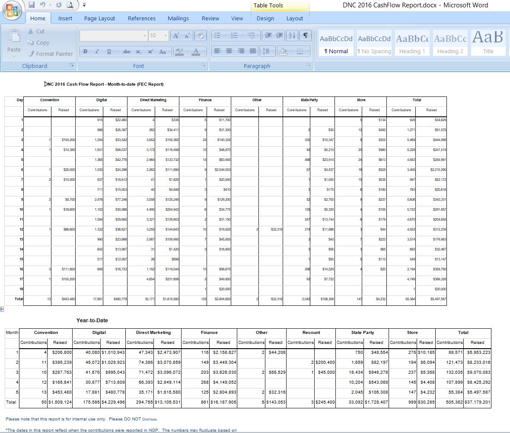The width and height of the screenshot is (510, 433).
Task: Open the Table Tools Design tab
Action: pos(265,18)
